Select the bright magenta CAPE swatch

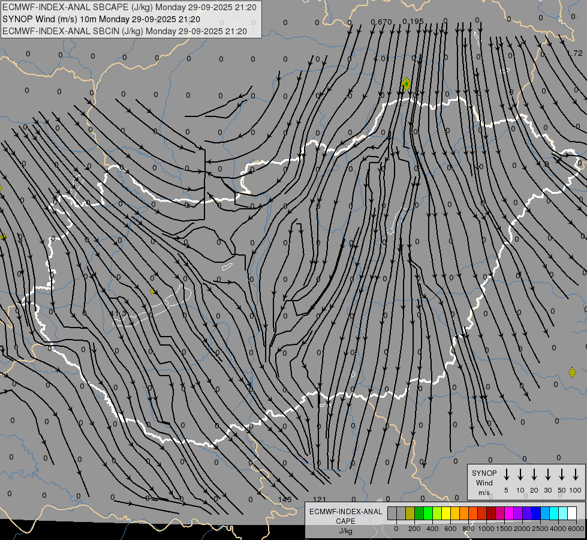pos(509,513)
